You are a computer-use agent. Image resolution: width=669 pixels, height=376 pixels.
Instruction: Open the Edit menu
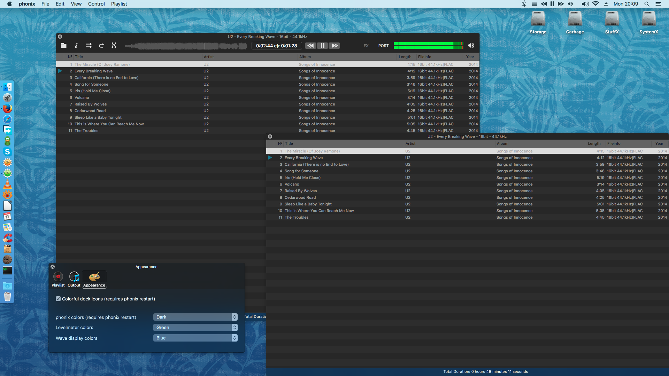point(60,4)
